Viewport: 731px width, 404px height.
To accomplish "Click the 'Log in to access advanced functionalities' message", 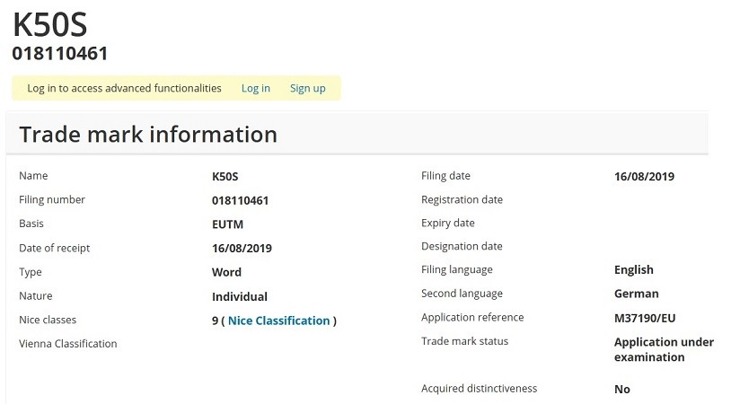I will coord(124,88).
